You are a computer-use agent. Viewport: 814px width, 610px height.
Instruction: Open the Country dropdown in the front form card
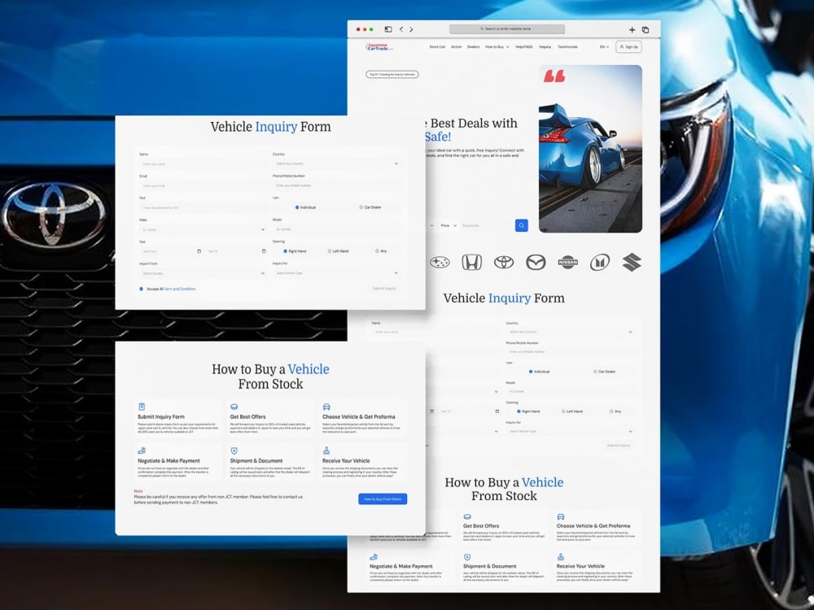(336, 163)
